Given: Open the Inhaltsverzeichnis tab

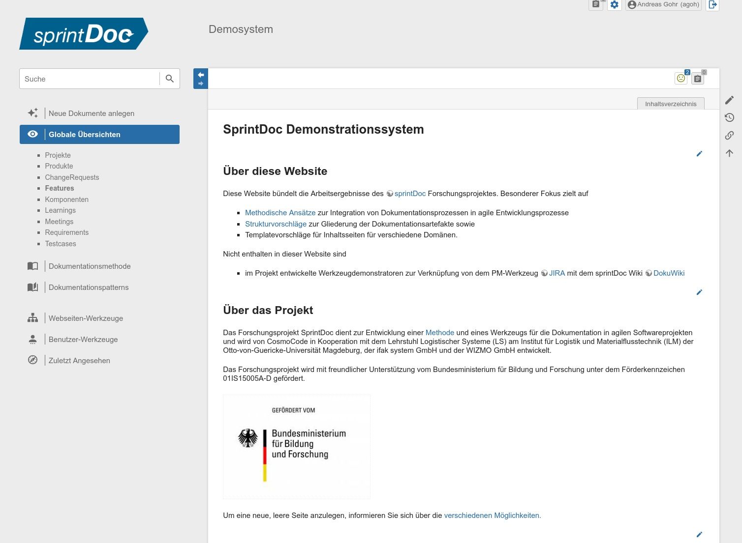Looking at the screenshot, I should click(671, 104).
